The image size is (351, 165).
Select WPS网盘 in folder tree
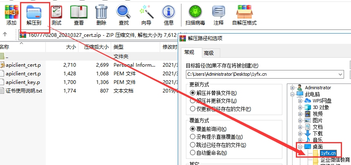[322, 101]
